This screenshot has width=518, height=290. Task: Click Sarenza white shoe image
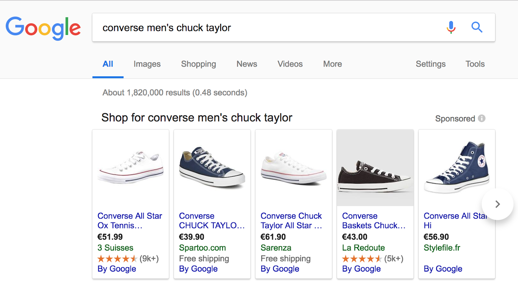coord(294,168)
